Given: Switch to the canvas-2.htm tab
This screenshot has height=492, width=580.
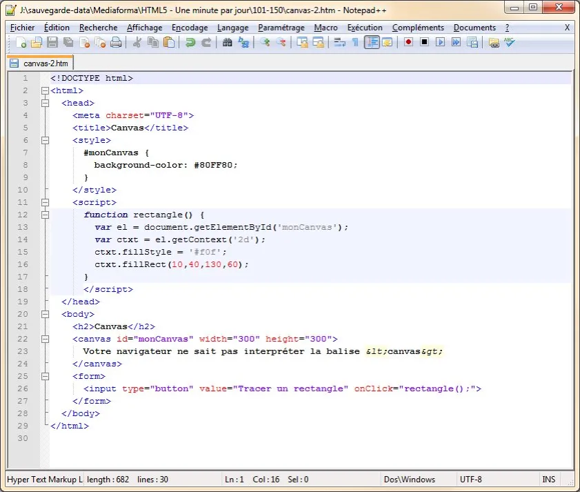Looking at the screenshot, I should [x=40, y=63].
